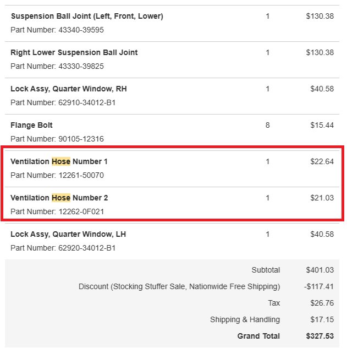
Task: Click the Subtotal amount $401.03
Action: [x=320, y=270]
